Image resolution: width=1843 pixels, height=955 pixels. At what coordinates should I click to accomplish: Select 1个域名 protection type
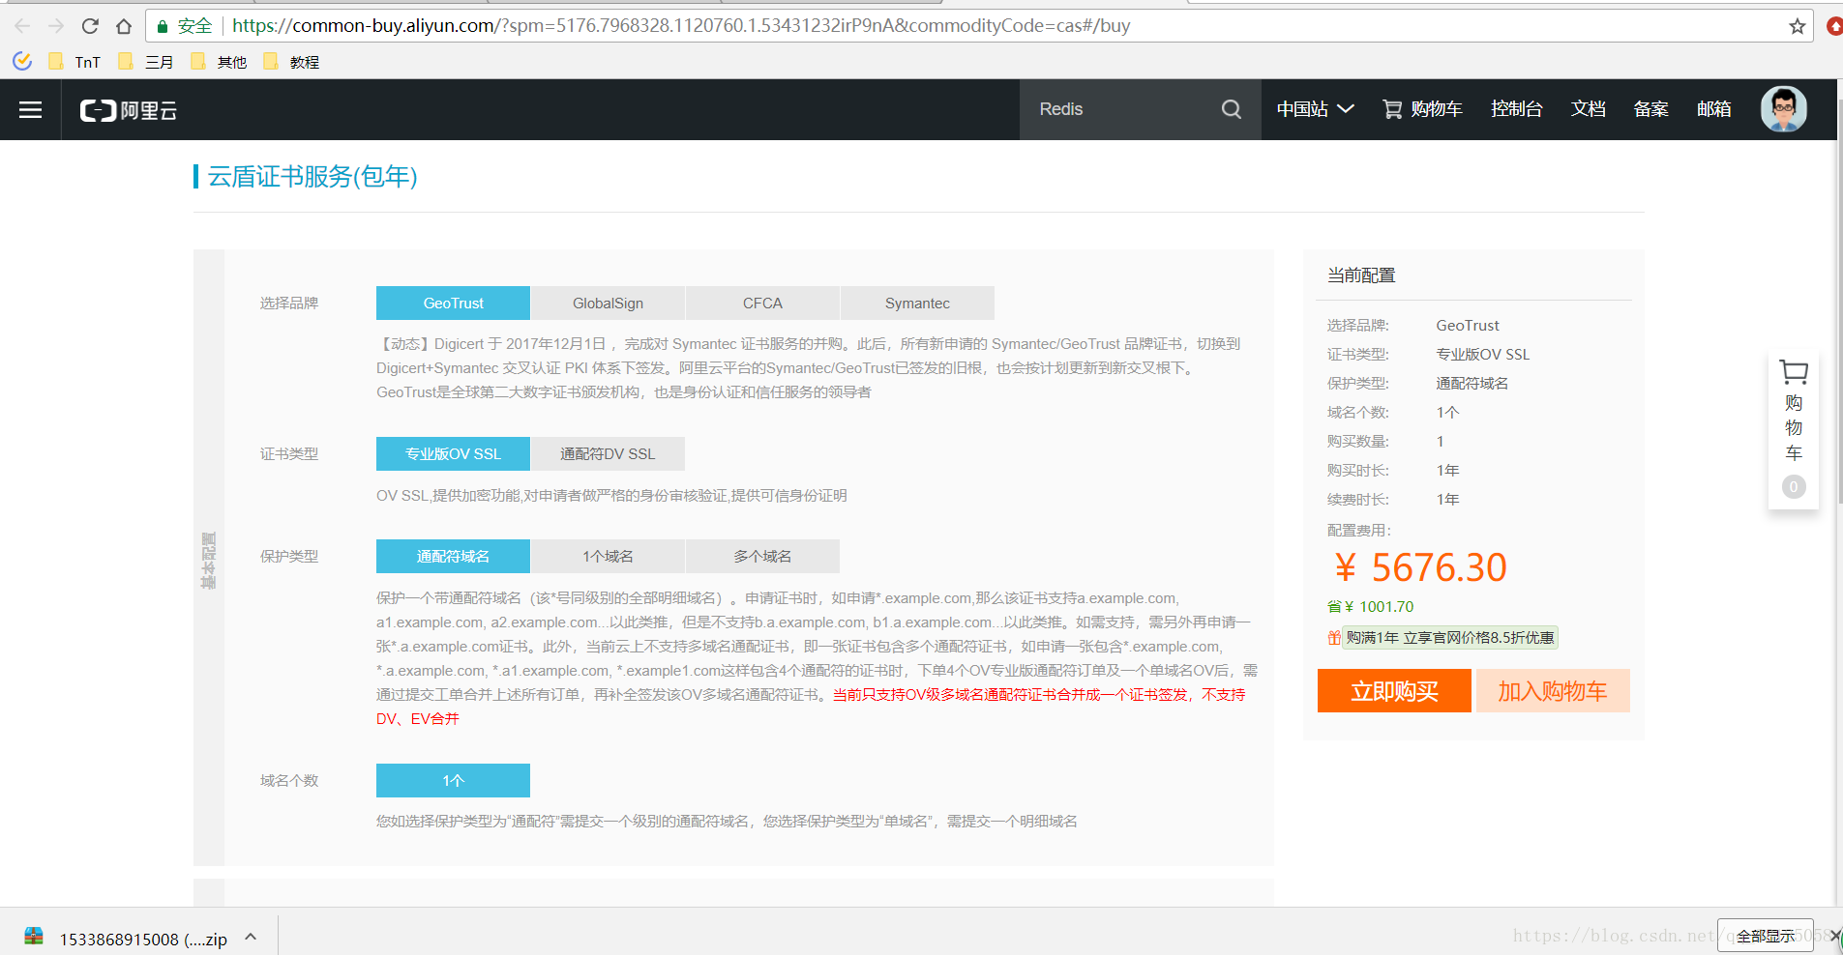tap(608, 556)
